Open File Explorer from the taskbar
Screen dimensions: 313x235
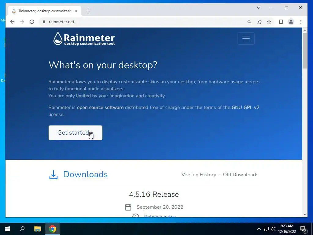(x=37, y=229)
